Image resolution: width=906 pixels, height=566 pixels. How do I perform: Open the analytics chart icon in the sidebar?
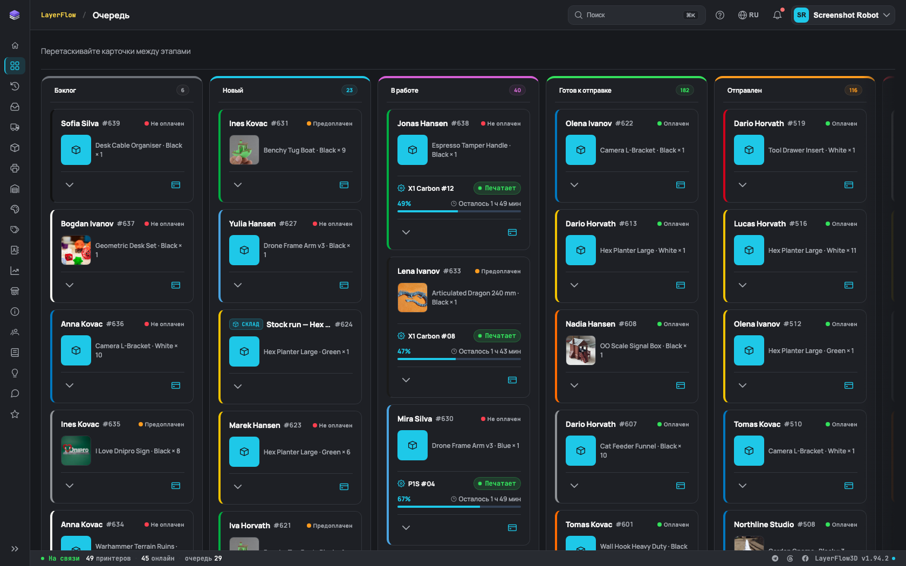(15, 271)
